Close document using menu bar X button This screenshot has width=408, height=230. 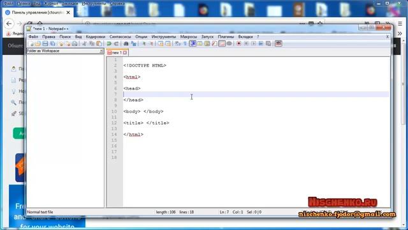pyautogui.click(x=387, y=37)
